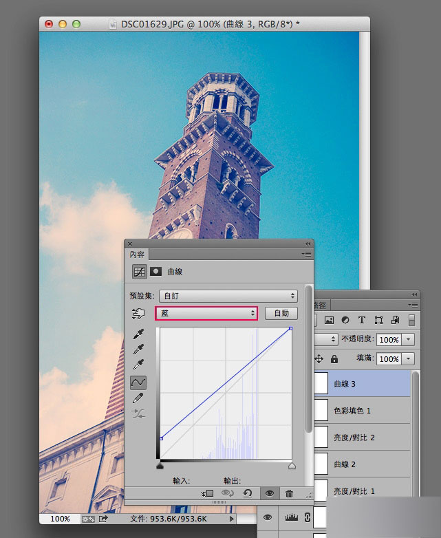The image size is (441, 538).
Task: Toggle curves layer visibility in Properties panel
Action: click(x=270, y=493)
